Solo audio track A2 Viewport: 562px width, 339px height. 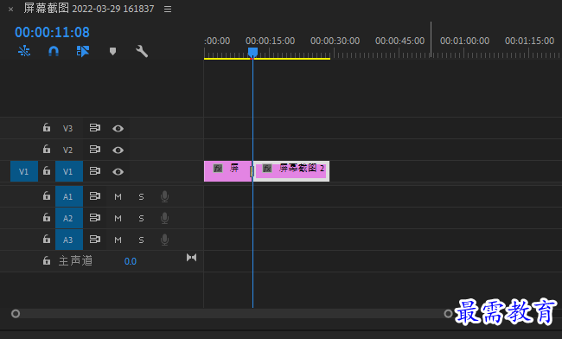(141, 218)
